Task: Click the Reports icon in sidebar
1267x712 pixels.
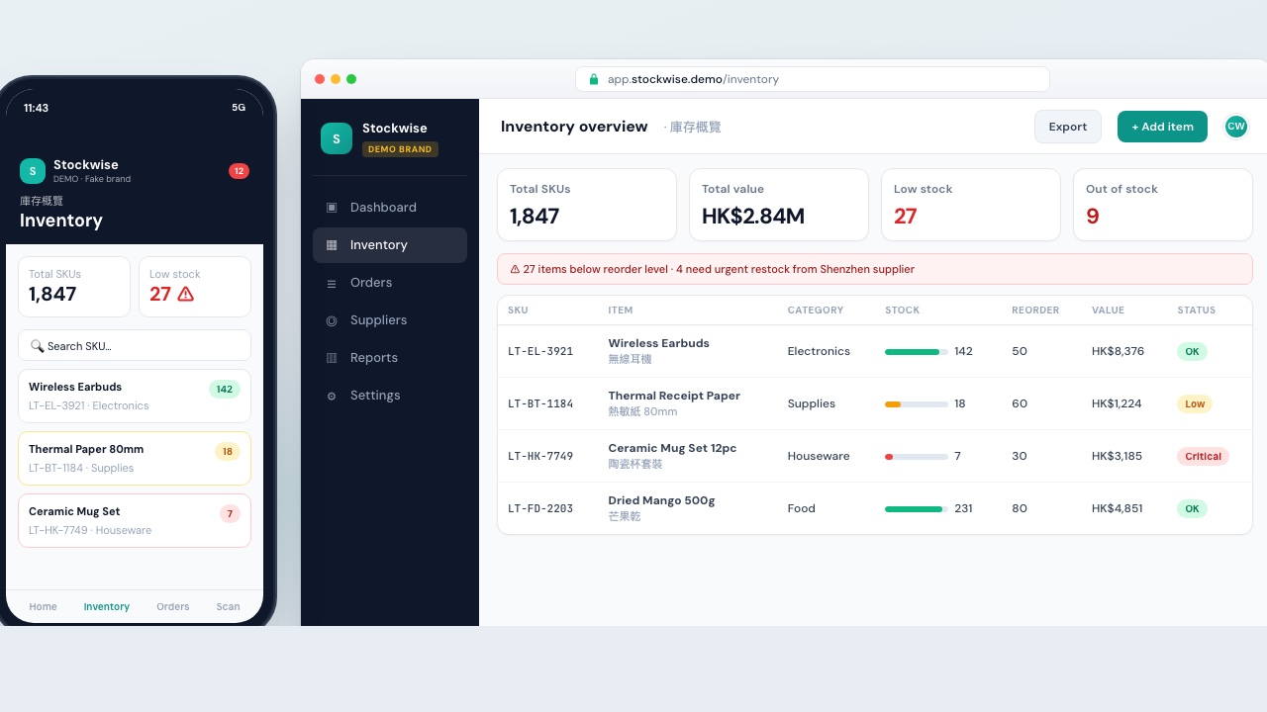Action: (332, 358)
